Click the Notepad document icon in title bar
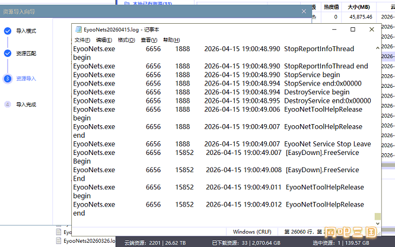 pos(79,30)
